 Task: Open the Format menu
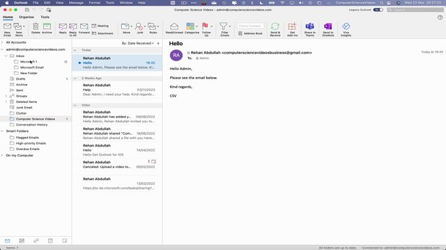(95, 3)
